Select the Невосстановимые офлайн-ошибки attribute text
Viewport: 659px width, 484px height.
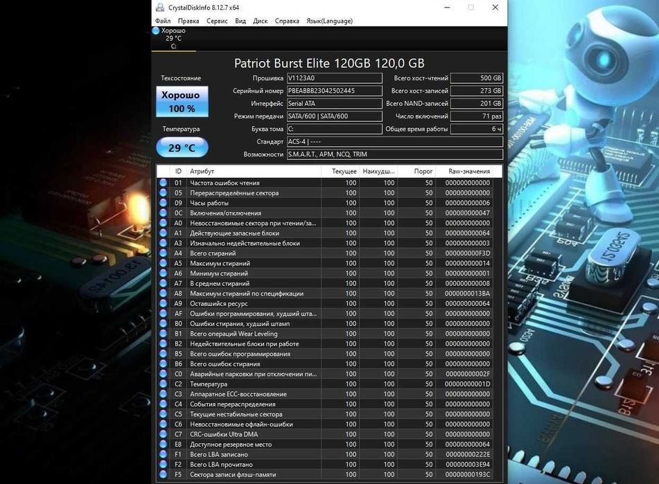[241, 424]
